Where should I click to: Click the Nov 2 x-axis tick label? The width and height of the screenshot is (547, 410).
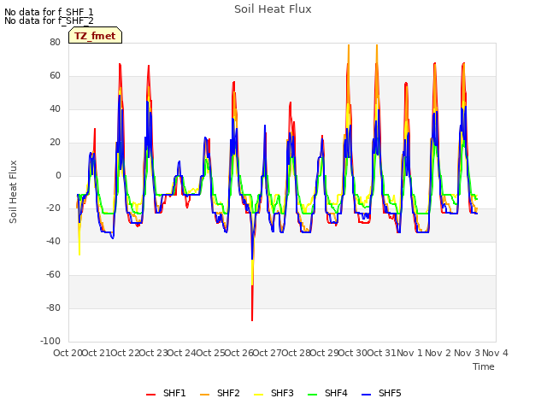click(x=438, y=353)
